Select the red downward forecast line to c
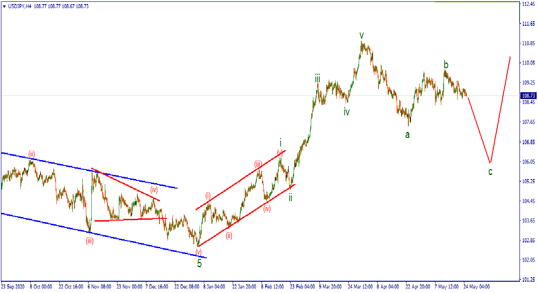The width and height of the screenshot is (538, 293). [x=479, y=130]
